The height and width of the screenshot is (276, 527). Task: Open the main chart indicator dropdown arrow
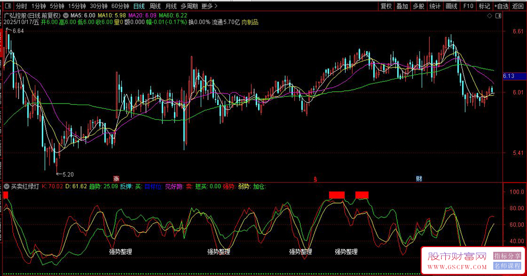(65, 16)
